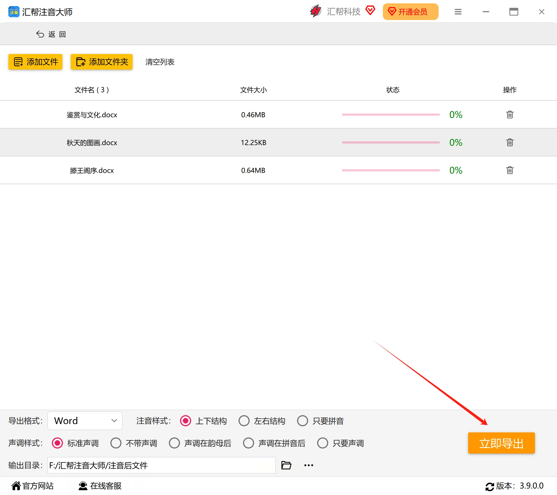Open the hamburger menu in the title bar
This screenshot has height=495, width=557.
tap(458, 12)
